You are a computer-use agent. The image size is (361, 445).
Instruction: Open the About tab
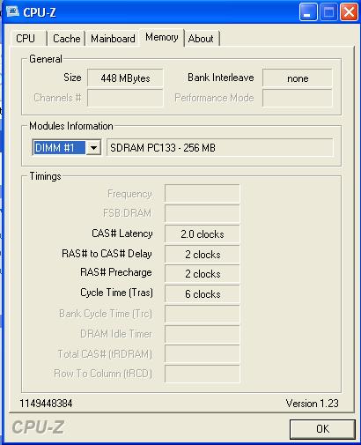pyautogui.click(x=201, y=39)
